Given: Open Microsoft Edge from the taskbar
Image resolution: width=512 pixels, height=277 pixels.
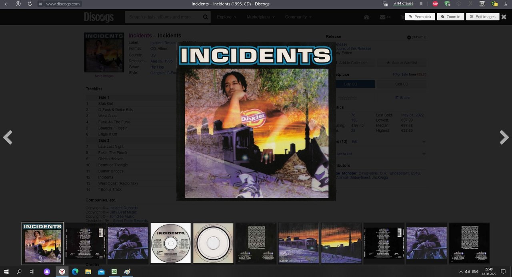Looking at the screenshot, I should pos(75,271).
